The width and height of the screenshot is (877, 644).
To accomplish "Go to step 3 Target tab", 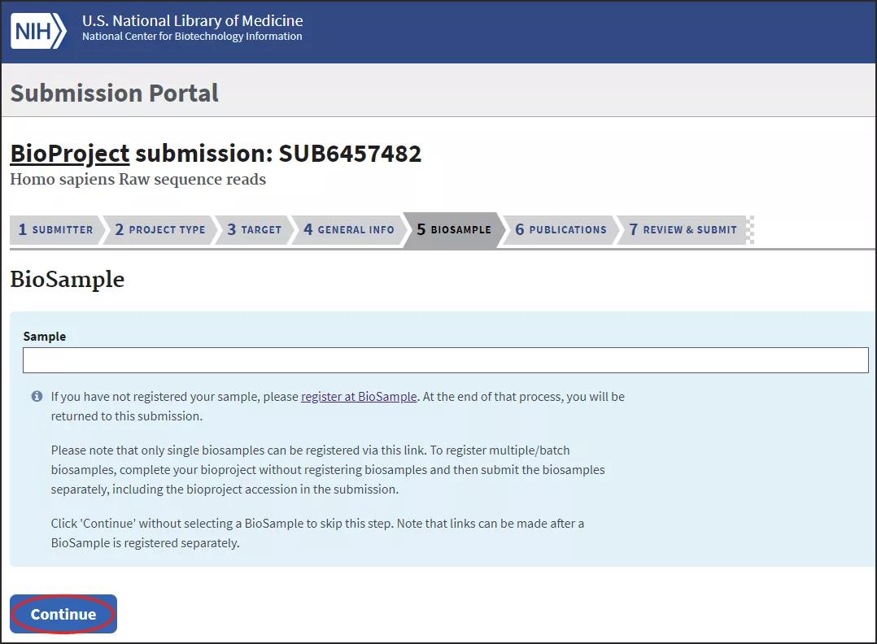I will tap(254, 230).
